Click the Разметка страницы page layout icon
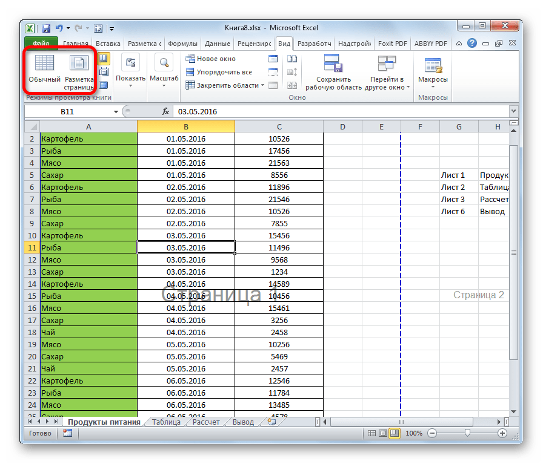 point(79,68)
